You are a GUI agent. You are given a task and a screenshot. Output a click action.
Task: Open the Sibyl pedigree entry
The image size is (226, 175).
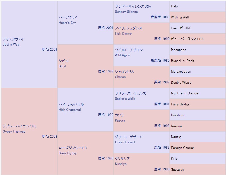click(63, 61)
